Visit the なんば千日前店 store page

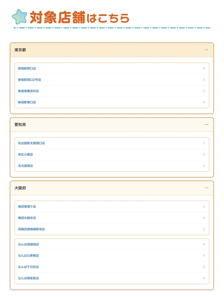29,267
